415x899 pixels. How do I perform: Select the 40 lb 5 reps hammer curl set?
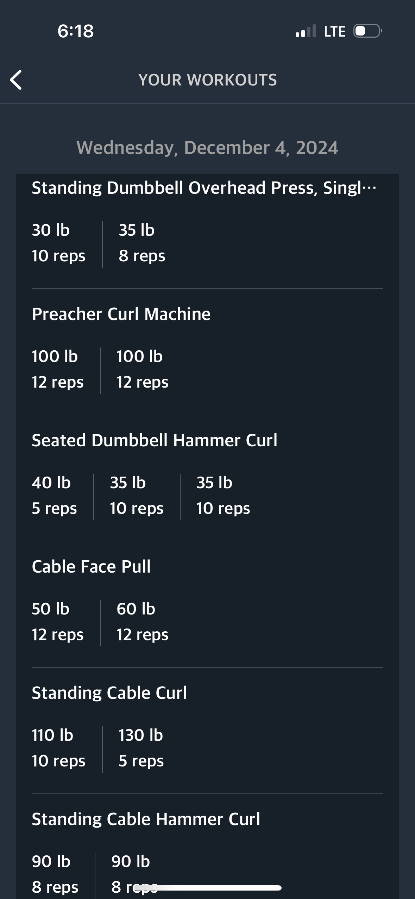(x=54, y=496)
